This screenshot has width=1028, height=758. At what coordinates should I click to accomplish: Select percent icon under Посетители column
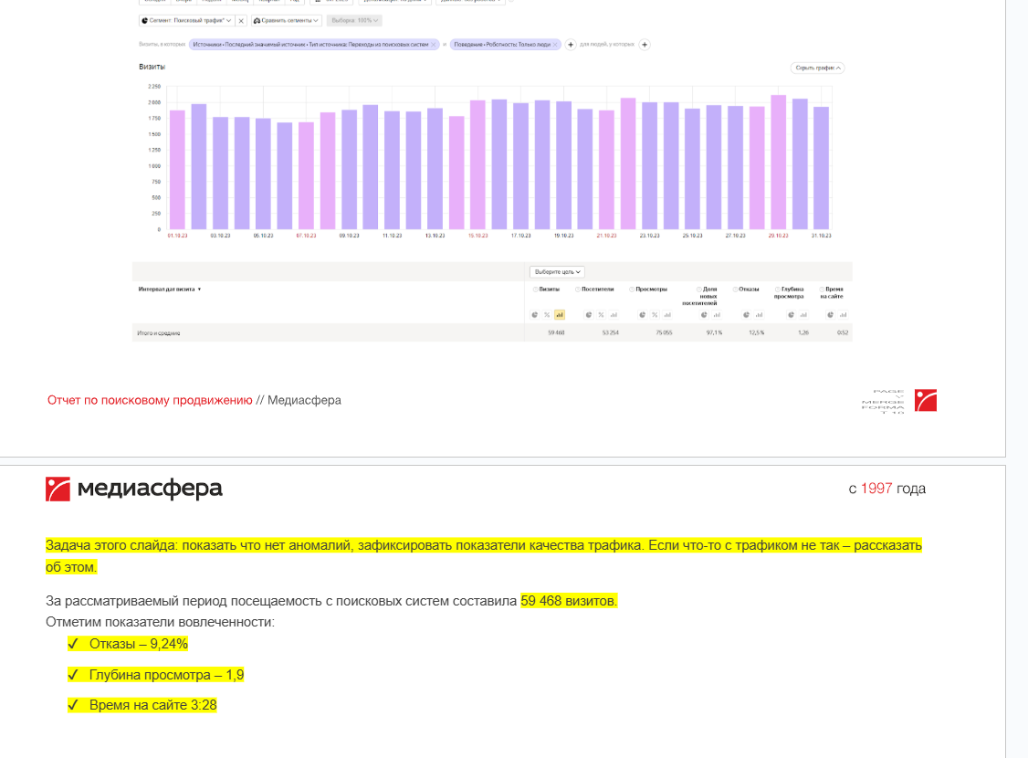pyautogui.click(x=602, y=315)
